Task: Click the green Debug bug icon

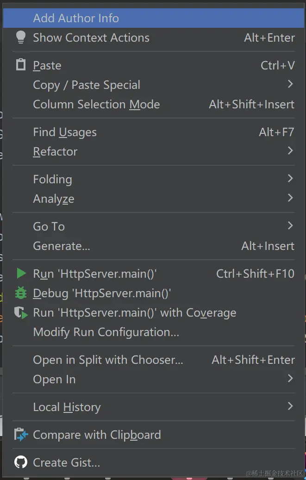Action: tap(21, 293)
